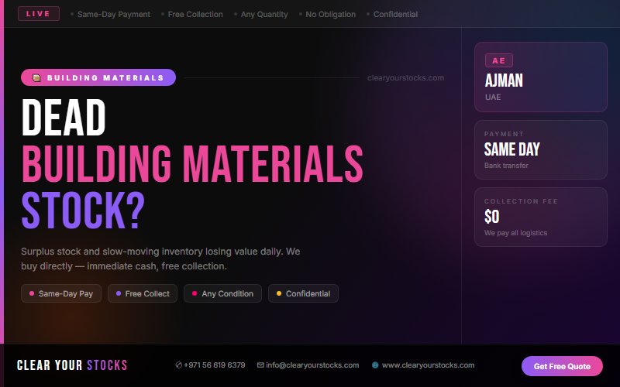Click the envelope icon beside info email
This screenshot has height=387, width=620.
tap(260, 365)
